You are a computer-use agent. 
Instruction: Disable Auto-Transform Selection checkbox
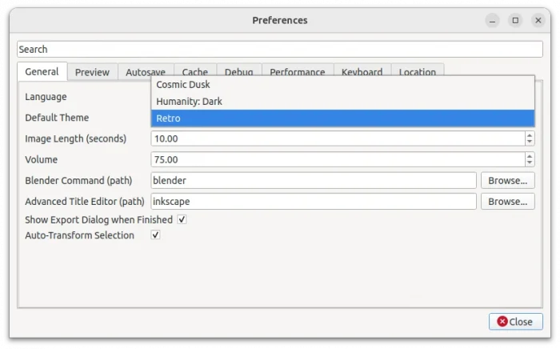click(x=156, y=235)
